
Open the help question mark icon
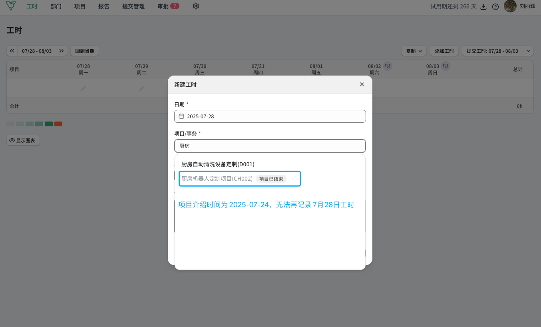coord(495,7)
